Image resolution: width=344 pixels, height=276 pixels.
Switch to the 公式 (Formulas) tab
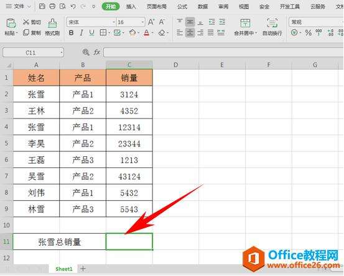[x=182, y=7]
